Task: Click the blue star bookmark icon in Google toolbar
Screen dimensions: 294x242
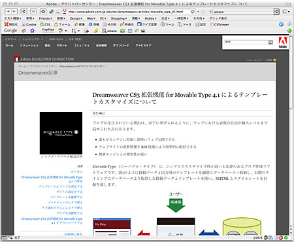Action: point(33,31)
